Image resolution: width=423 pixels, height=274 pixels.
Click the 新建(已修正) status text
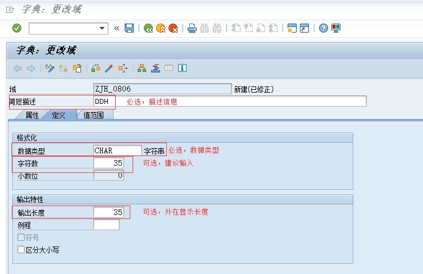tap(254, 89)
